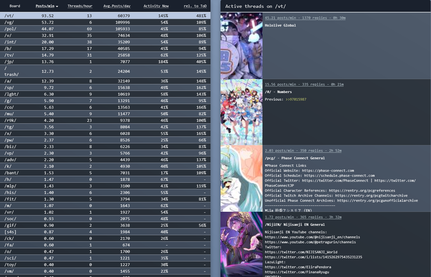Open the 2.03 posts/min thread stats link

click(303, 151)
